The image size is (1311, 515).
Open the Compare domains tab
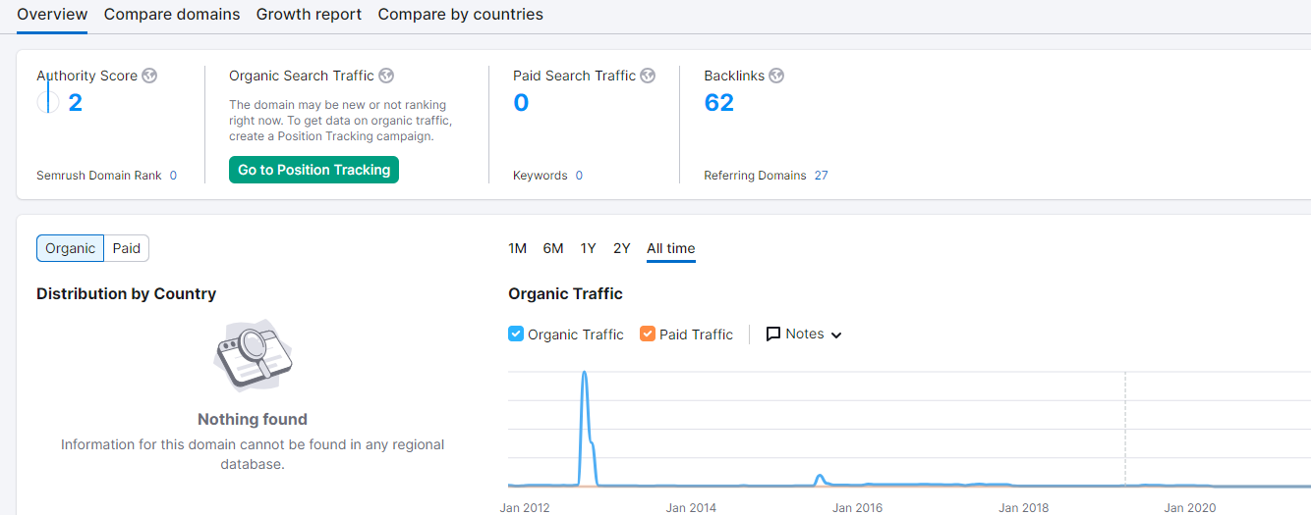172,15
